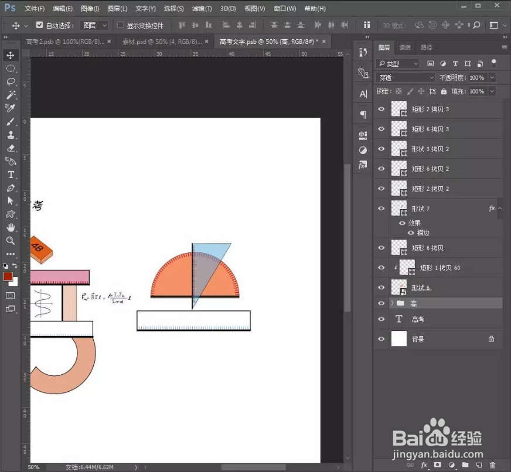Select the Clone Stamp tool
Image resolution: width=511 pixels, height=472 pixels.
pyautogui.click(x=11, y=135)
